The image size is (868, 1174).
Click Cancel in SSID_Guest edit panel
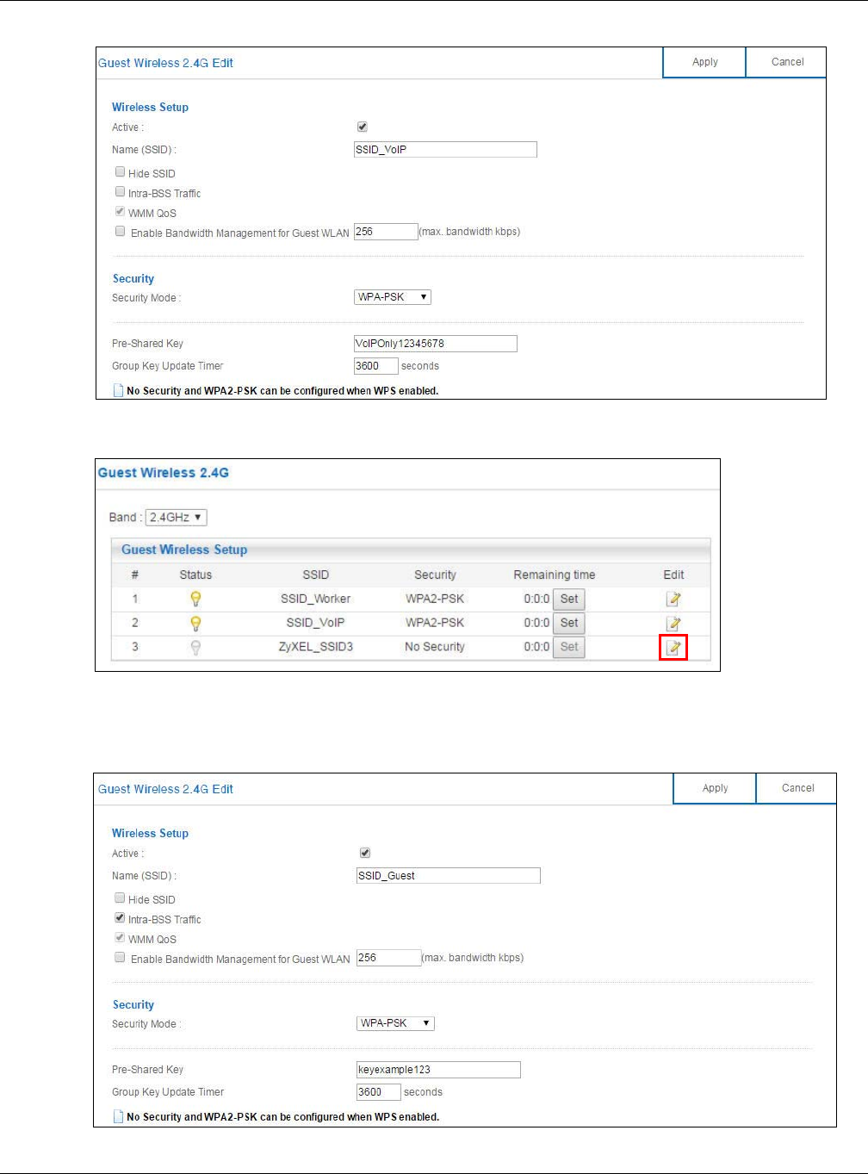click(797, 788)
